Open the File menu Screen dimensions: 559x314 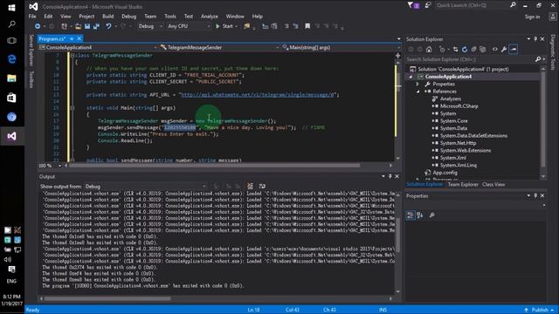(32, 17)
